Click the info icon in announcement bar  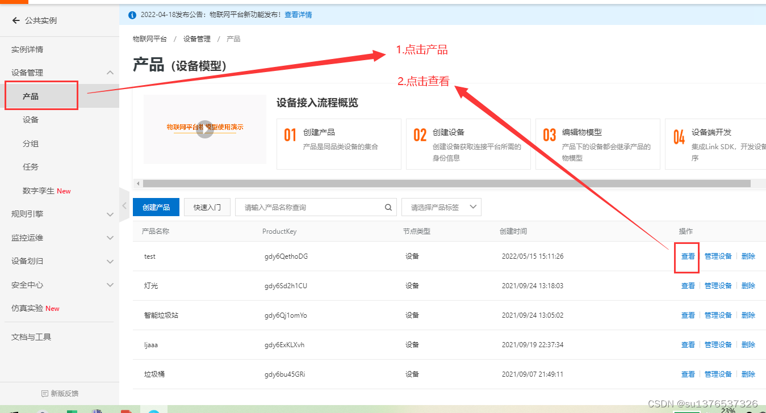coord(132,15)
